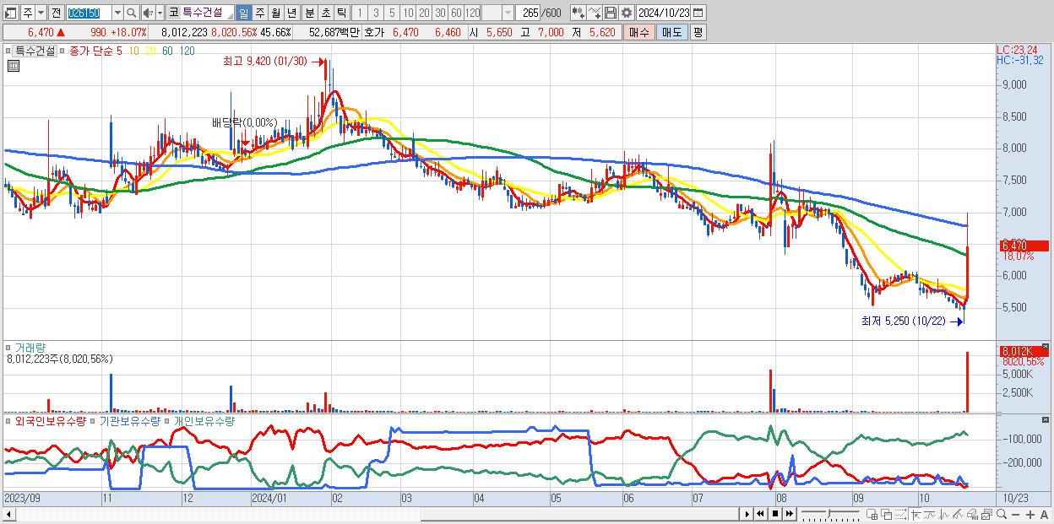1054x524 pixels.
Task: Click the 2024/10/23 date field
Action: (x=665, y=13)
